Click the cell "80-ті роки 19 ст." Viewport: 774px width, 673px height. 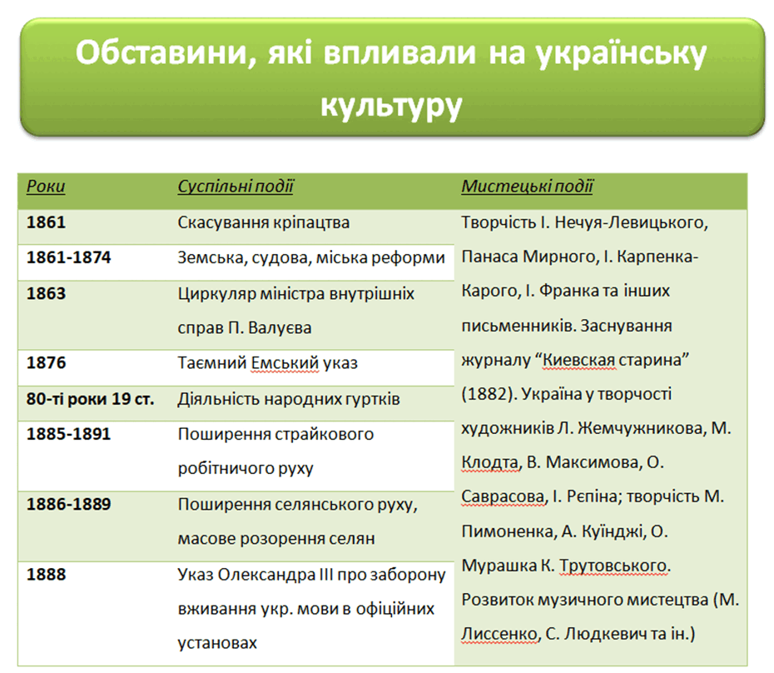coord(91,399)
